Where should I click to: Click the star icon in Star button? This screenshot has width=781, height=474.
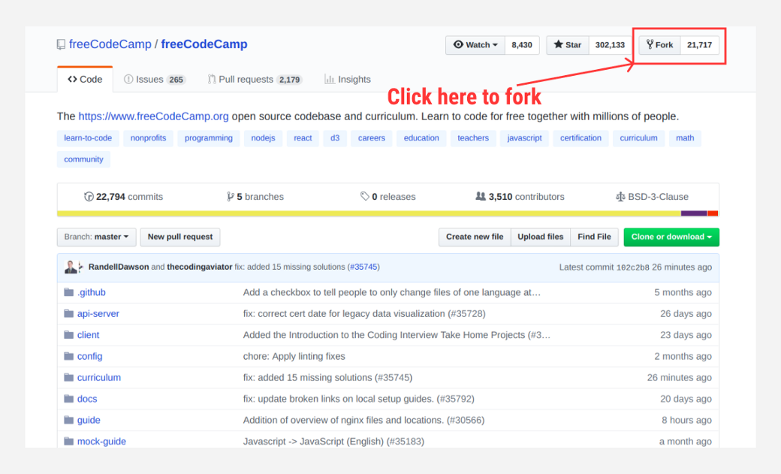coord(559,44)
